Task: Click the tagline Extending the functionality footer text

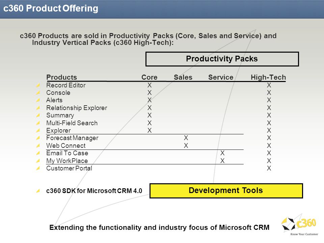Action: [x=159, y=227]
